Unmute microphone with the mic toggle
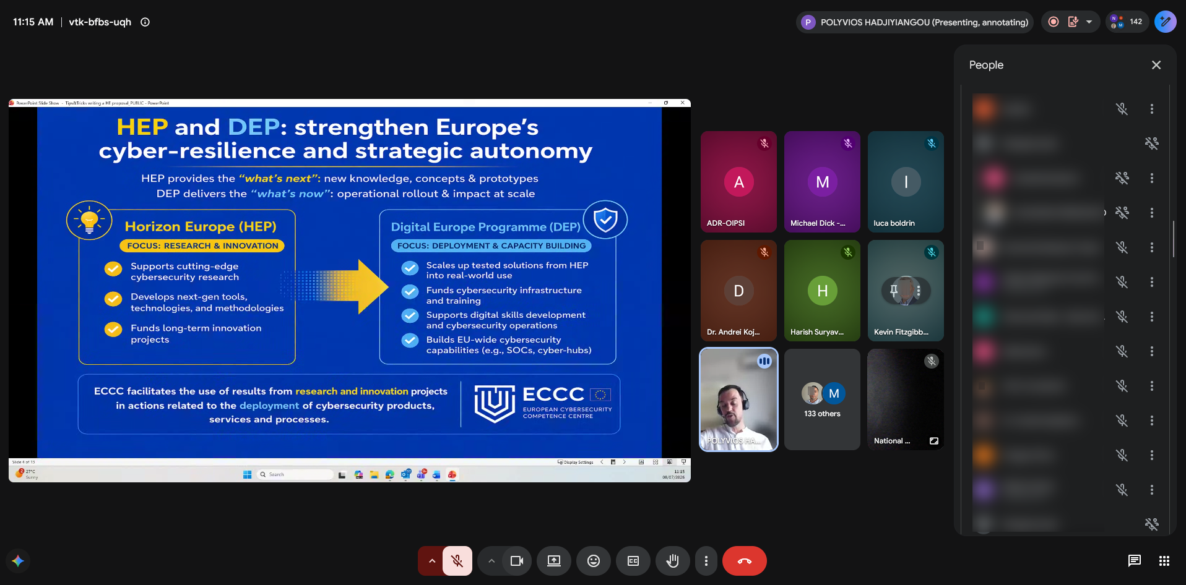 [x=457, y=561]
